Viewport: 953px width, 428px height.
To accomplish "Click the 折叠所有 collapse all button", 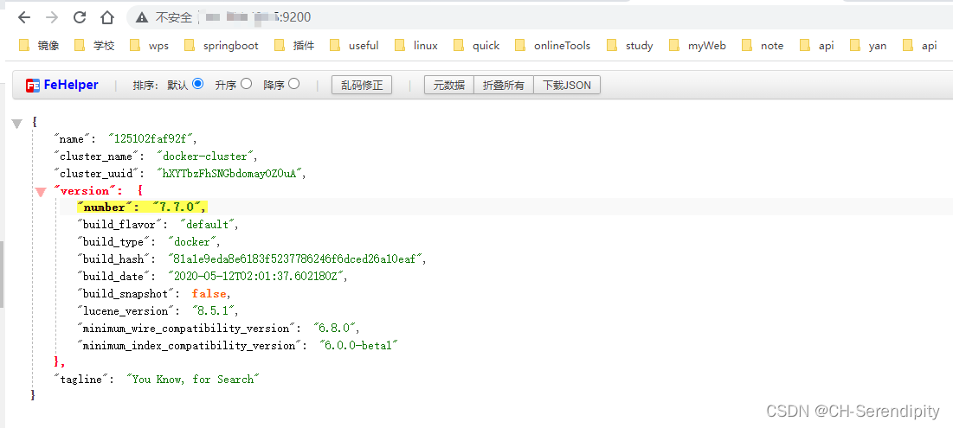I will (503, 85).
